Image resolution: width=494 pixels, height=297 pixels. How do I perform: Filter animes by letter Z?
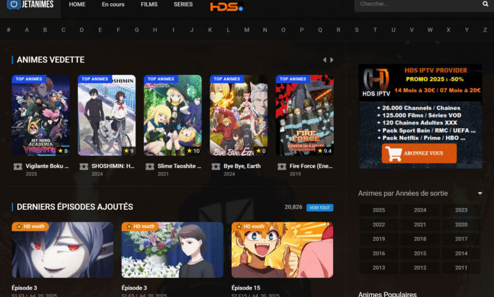coord(485,30)
